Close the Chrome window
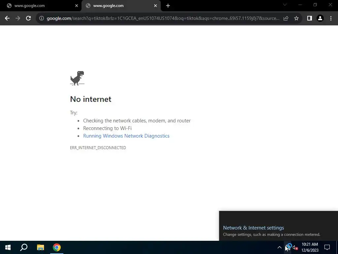Viewport: 338px width, 254px height. 330,5
